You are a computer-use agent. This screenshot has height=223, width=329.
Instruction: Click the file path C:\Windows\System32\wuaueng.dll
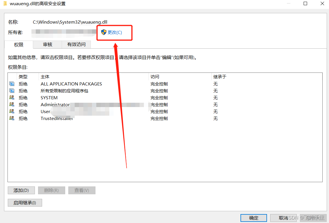70,22
